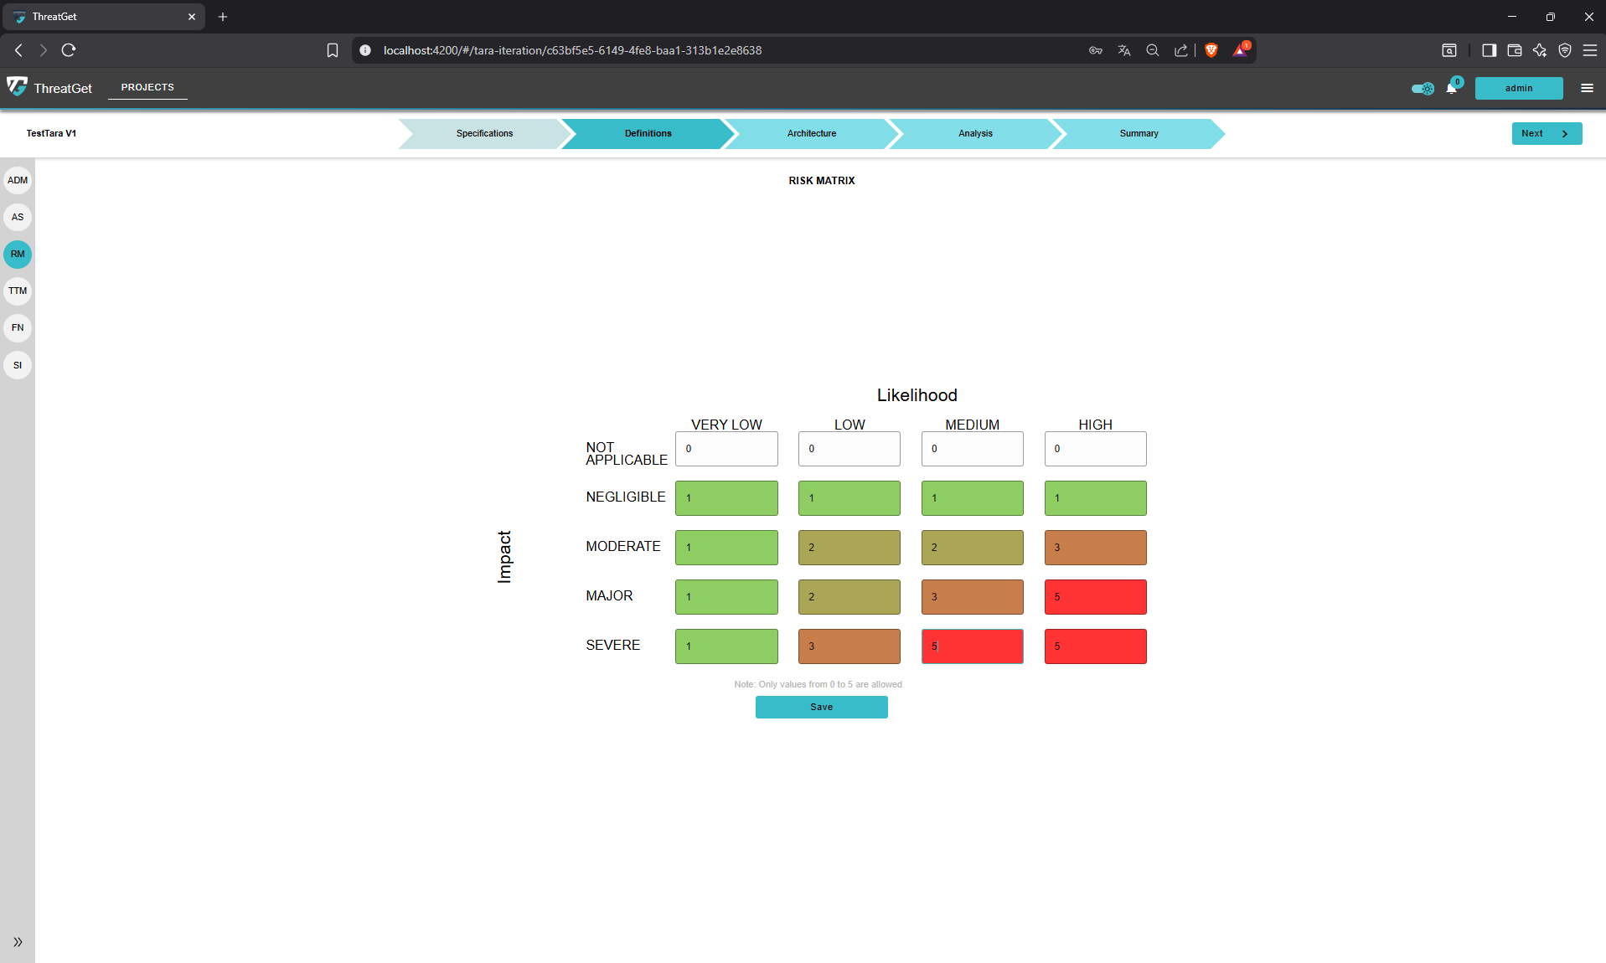Select the AS icon in the left sidebar

pos(17,217)
